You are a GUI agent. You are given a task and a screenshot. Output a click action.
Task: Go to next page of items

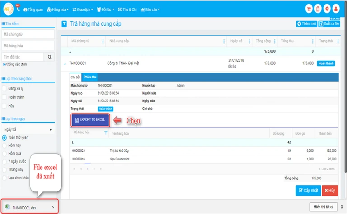pyautogui.click(x=94, y=169)
